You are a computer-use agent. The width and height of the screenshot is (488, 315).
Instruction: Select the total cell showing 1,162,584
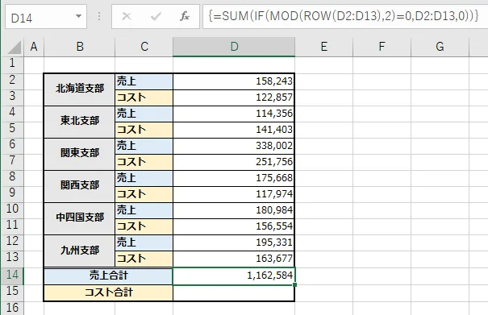pos(234,276)
